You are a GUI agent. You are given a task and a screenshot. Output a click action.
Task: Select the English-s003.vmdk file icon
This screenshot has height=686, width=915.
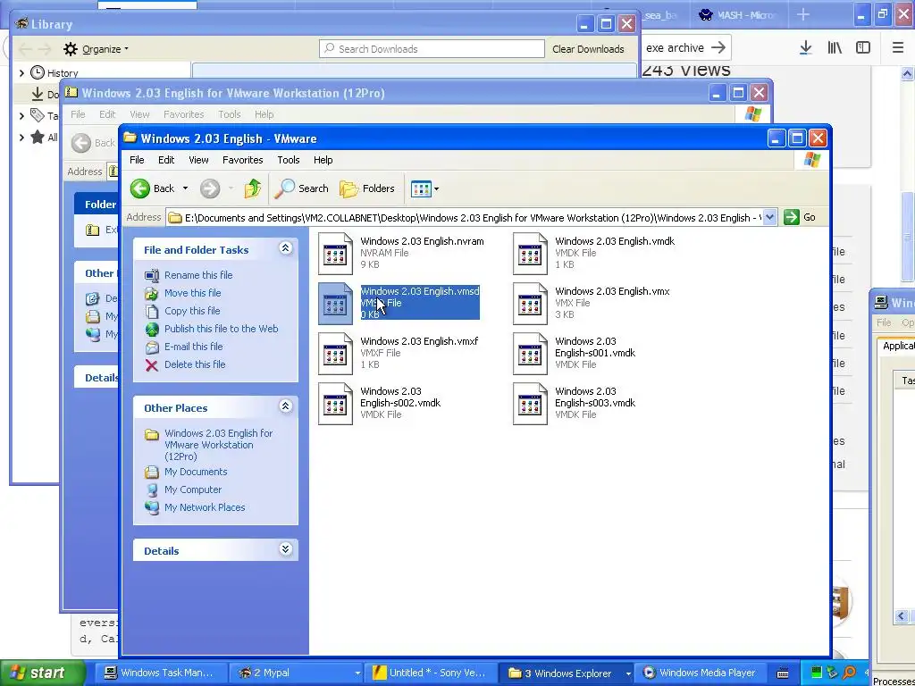[530, 404]
